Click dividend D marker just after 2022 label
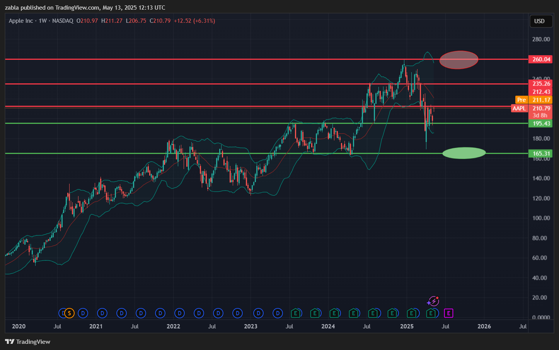Viewport: 559px width, 350px height. click(x=179, y=313)
